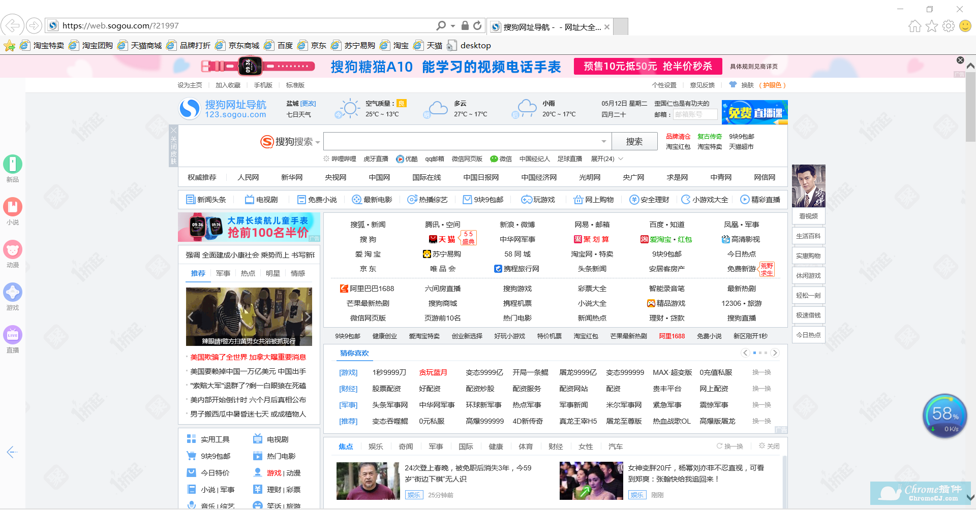Click the 免费小说 category icon link
The width and height of the screenshot is (976, 510).
point(317,200)
